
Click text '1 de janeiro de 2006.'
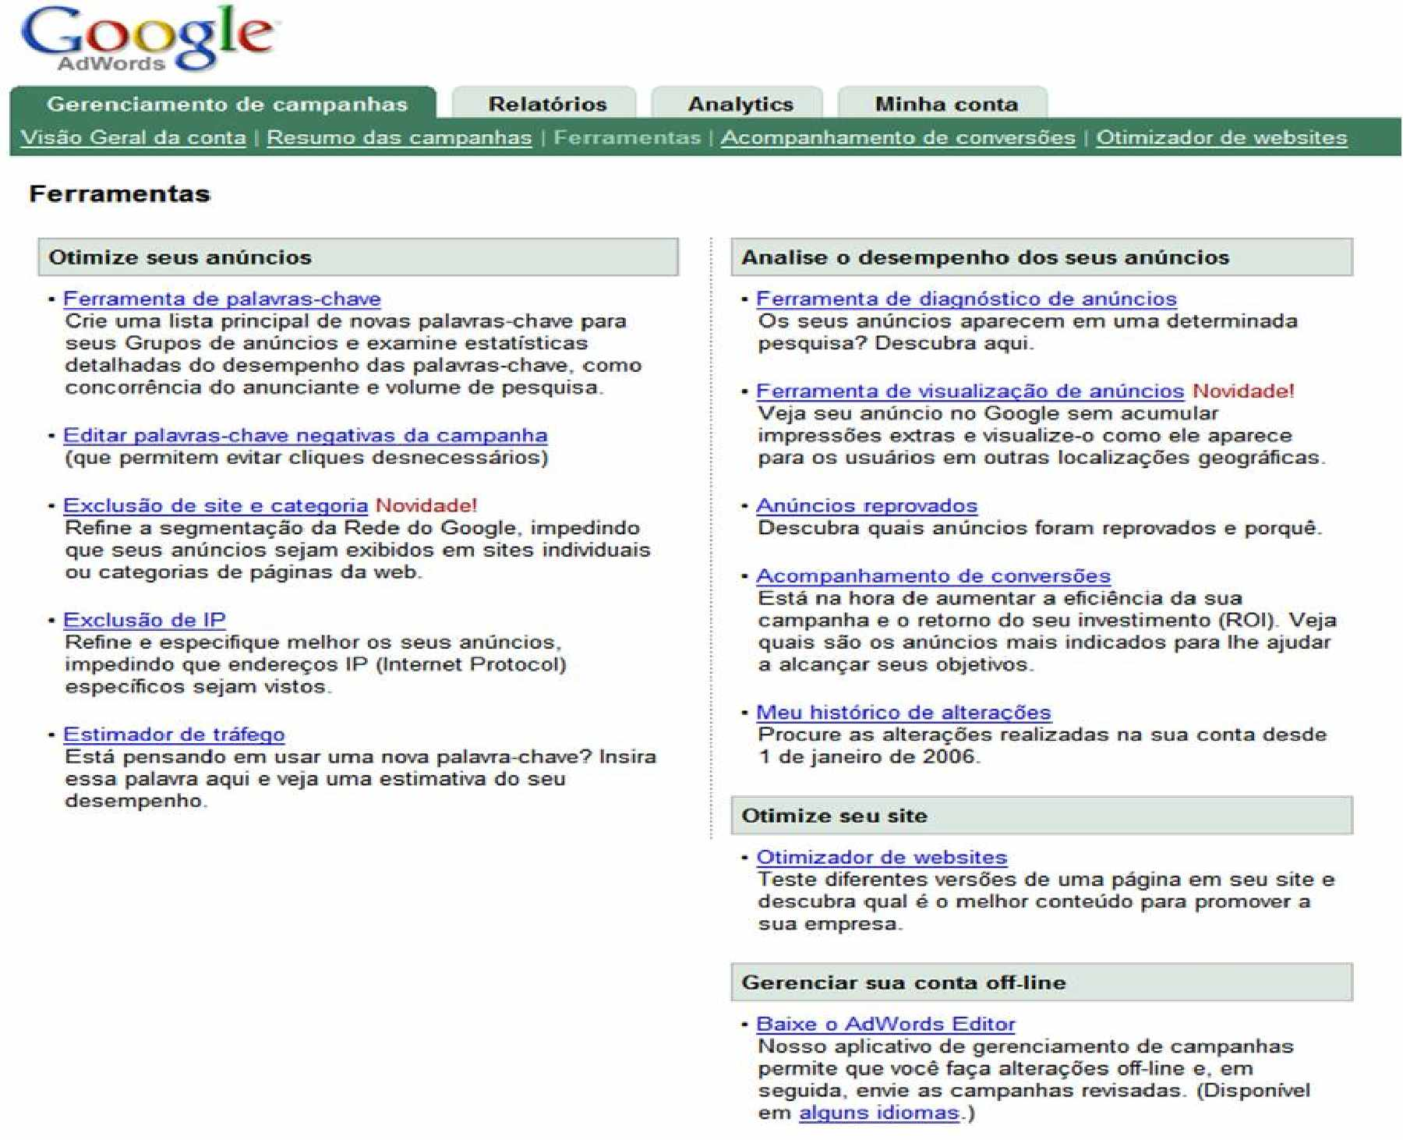[x=869, y=756]
